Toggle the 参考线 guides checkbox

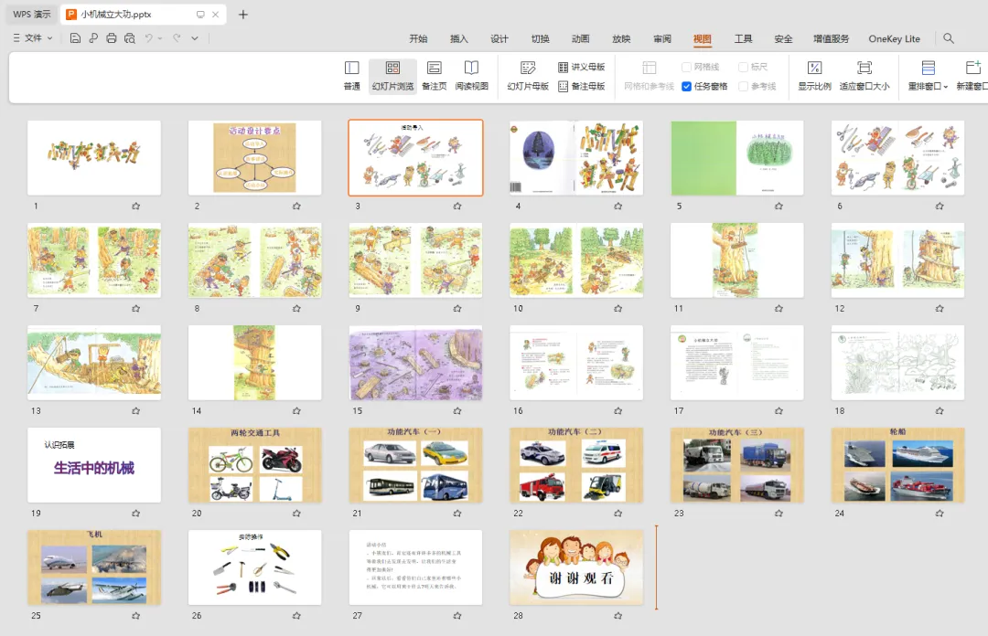(x=744, y=86)
